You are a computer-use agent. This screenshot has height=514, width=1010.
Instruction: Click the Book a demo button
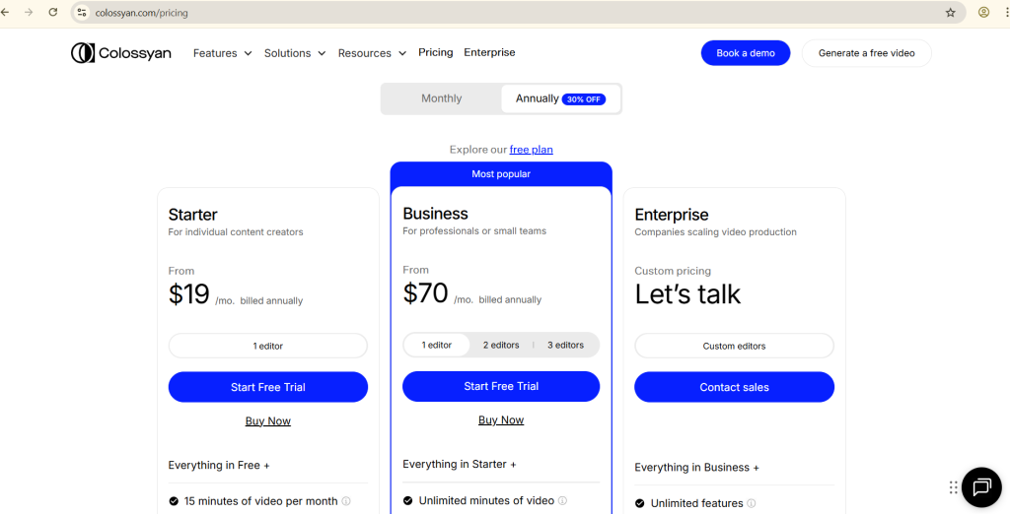point(745,53)
